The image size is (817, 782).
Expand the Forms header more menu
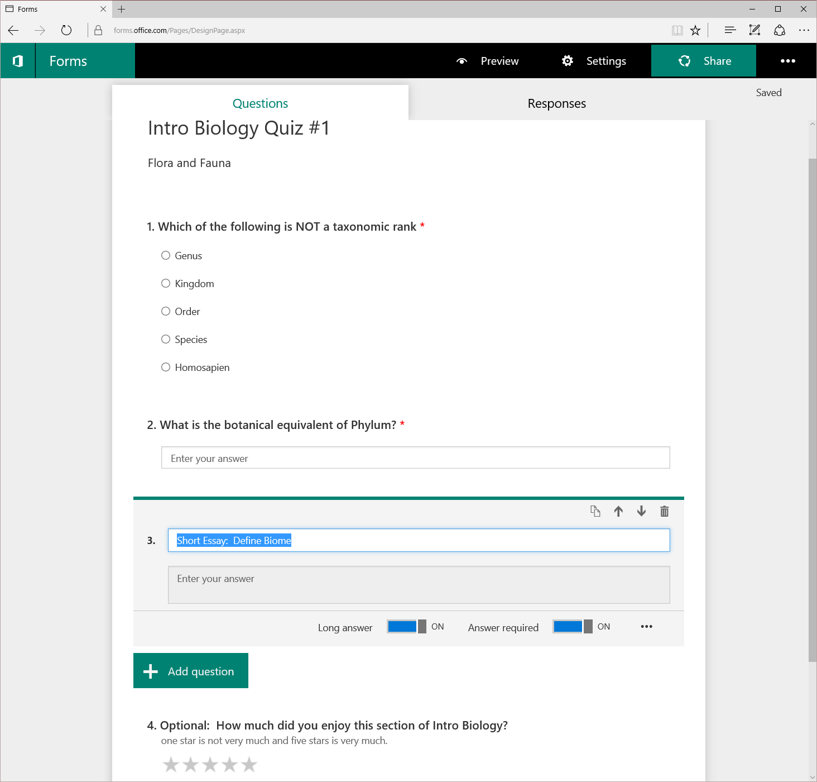[x=787, y=61]
